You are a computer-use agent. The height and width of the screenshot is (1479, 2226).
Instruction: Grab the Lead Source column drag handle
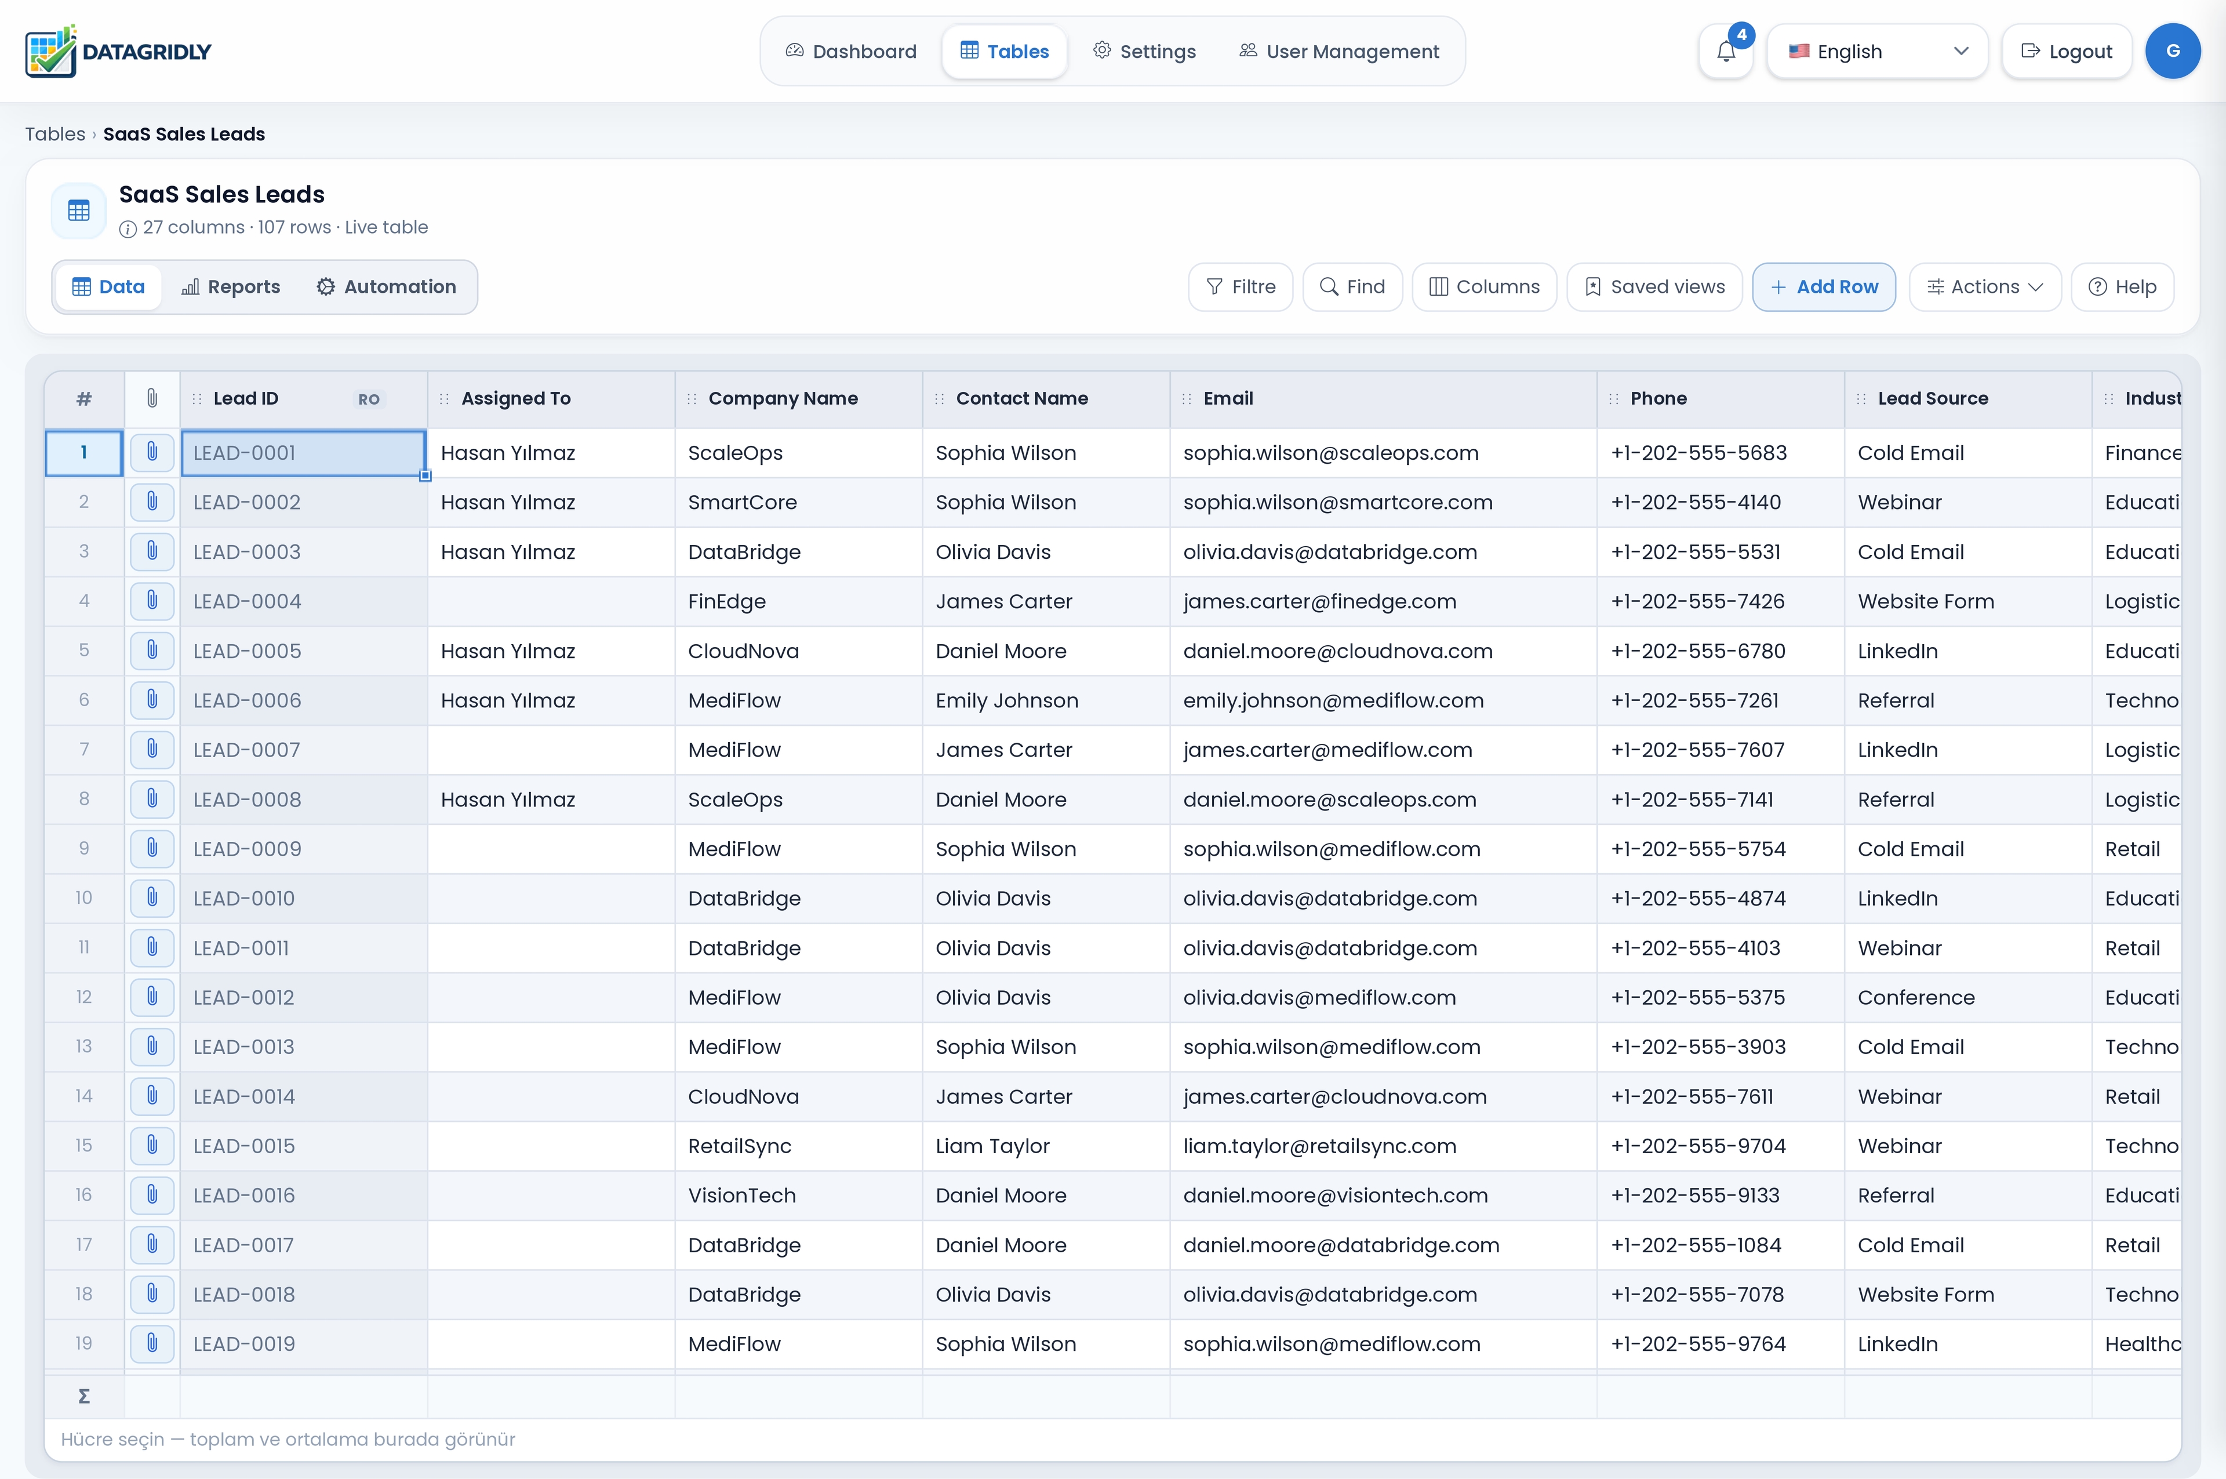pyautogui.click(x=1861, y=399)
